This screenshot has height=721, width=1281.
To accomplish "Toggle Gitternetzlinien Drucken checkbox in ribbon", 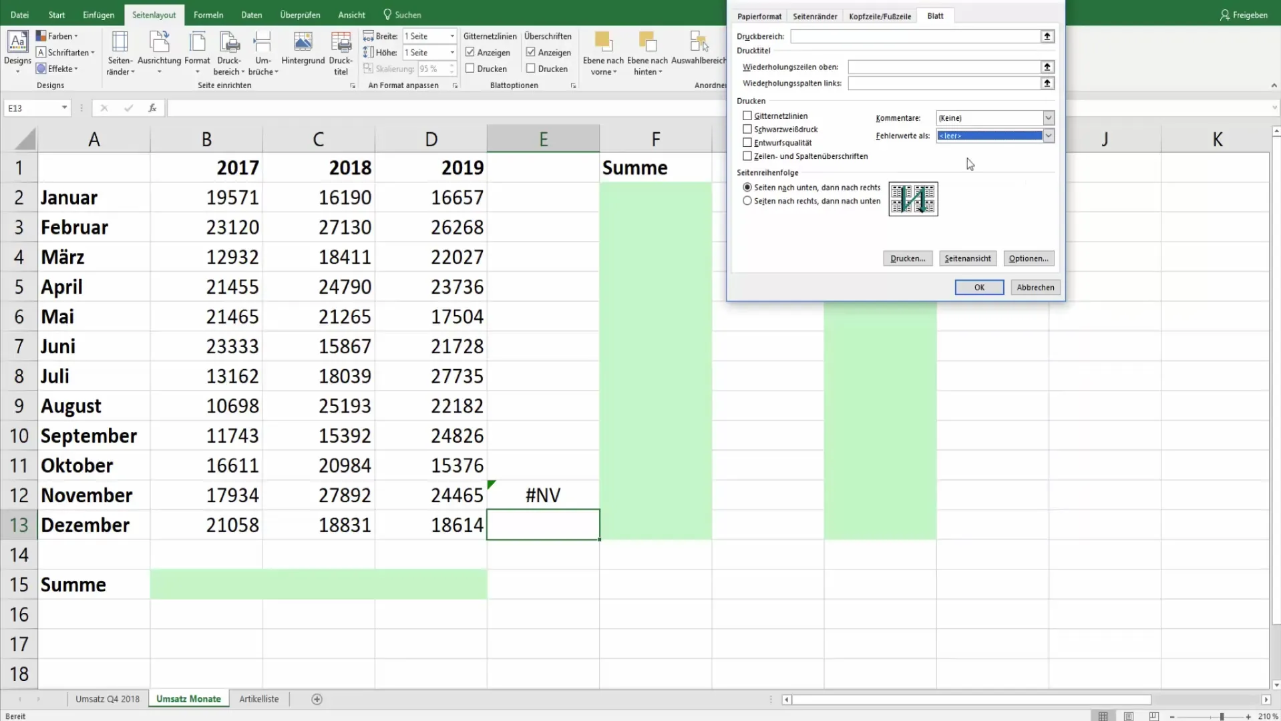I will [470, 68].
